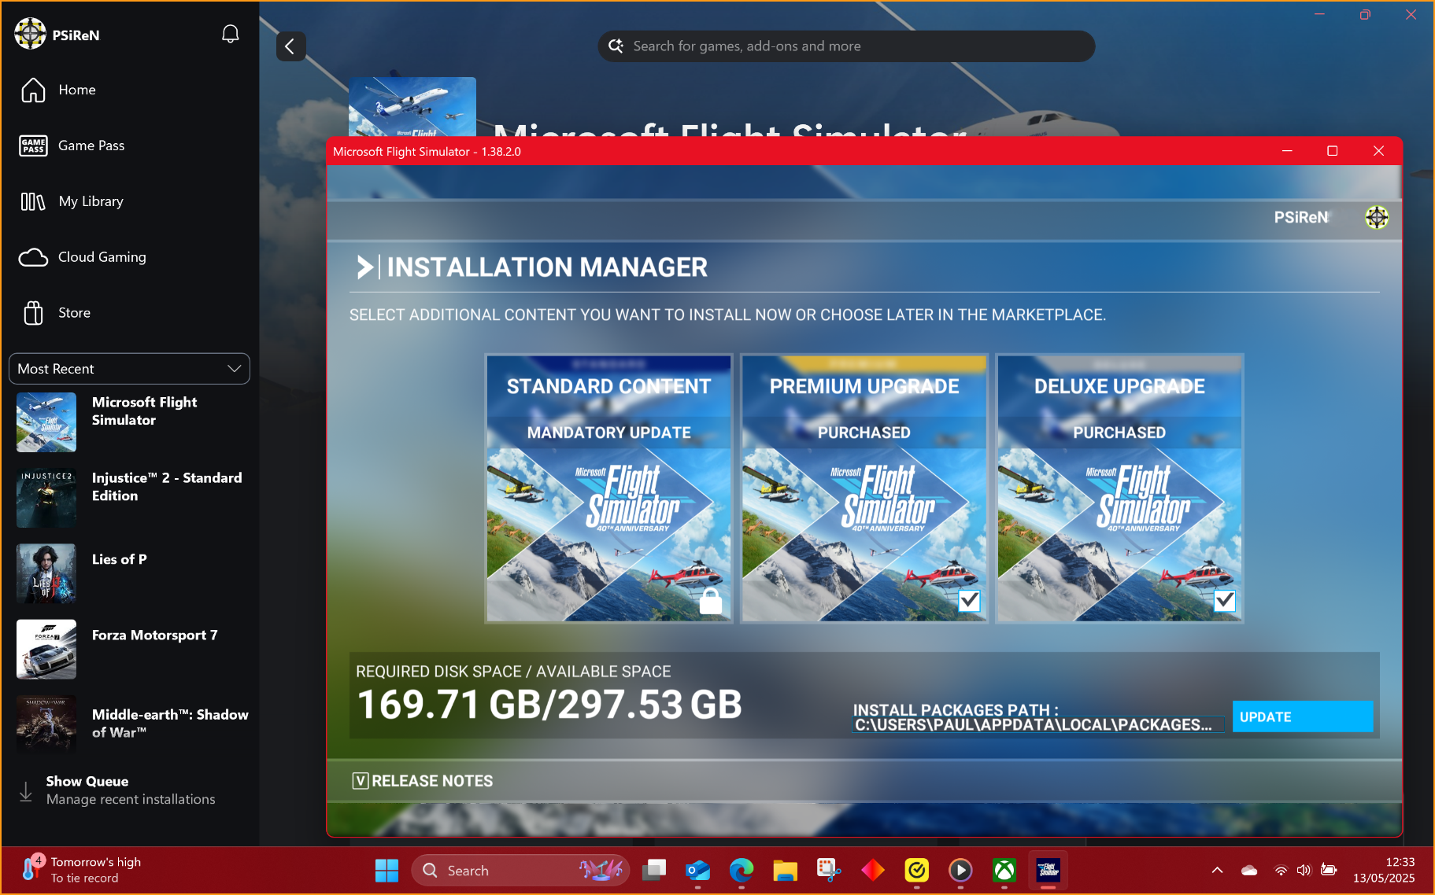Image resolution: width=1435 pixels, height=895 pixels.
Task: Click the install packages path field
Action: click(1038, 724)
